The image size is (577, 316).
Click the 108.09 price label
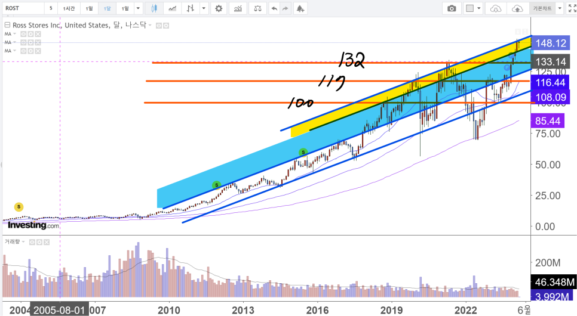pyautogui.click(x=551, y=97)
